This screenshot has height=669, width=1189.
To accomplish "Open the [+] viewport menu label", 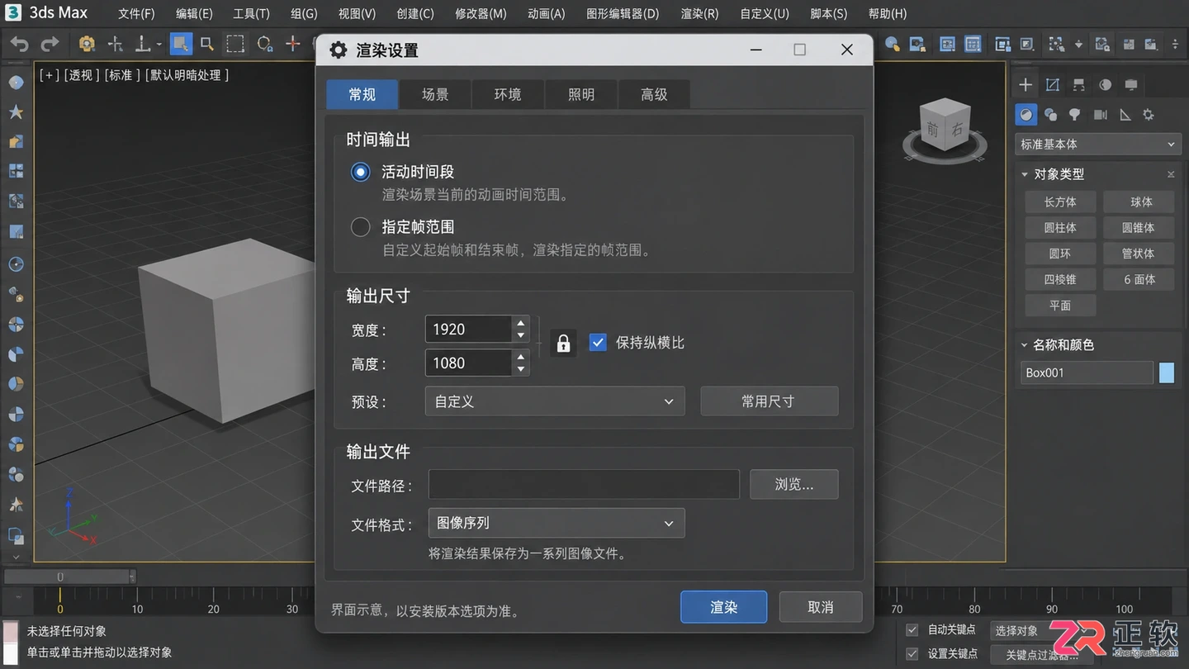I will 50,75.
